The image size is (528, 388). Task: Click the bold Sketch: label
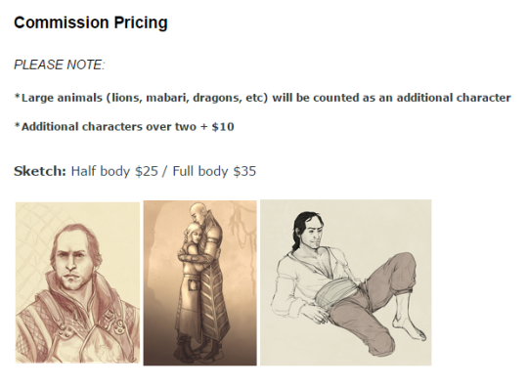(x=40, y=171)
